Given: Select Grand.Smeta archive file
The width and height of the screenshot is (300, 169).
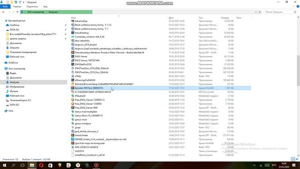Looking at the screenshot, I should point(81,135).
